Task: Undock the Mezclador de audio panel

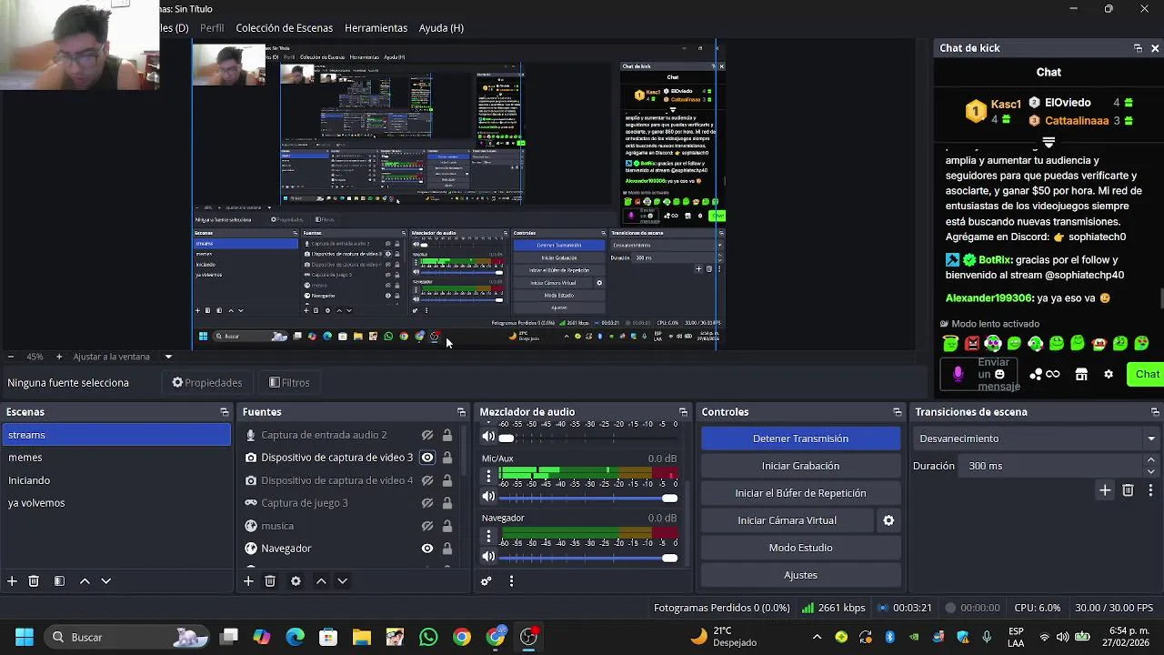Action: pyautogui.click(x=683, y=412)
